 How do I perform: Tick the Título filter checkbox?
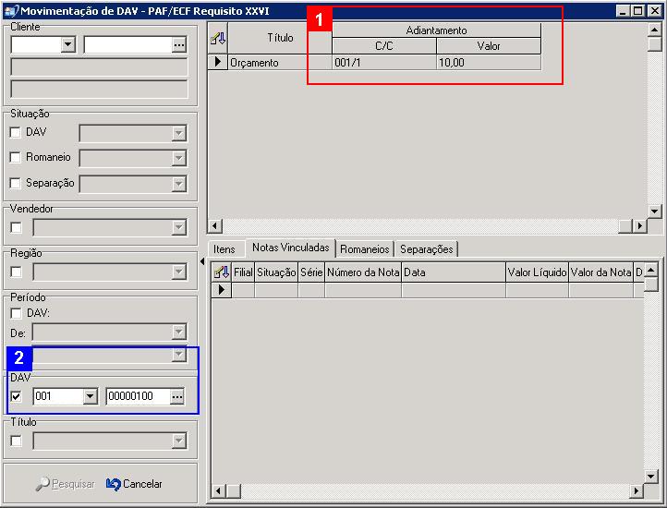click(16, 441)
